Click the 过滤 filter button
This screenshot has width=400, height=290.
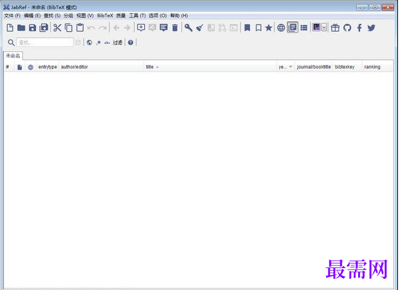click(x=118, y=42)
